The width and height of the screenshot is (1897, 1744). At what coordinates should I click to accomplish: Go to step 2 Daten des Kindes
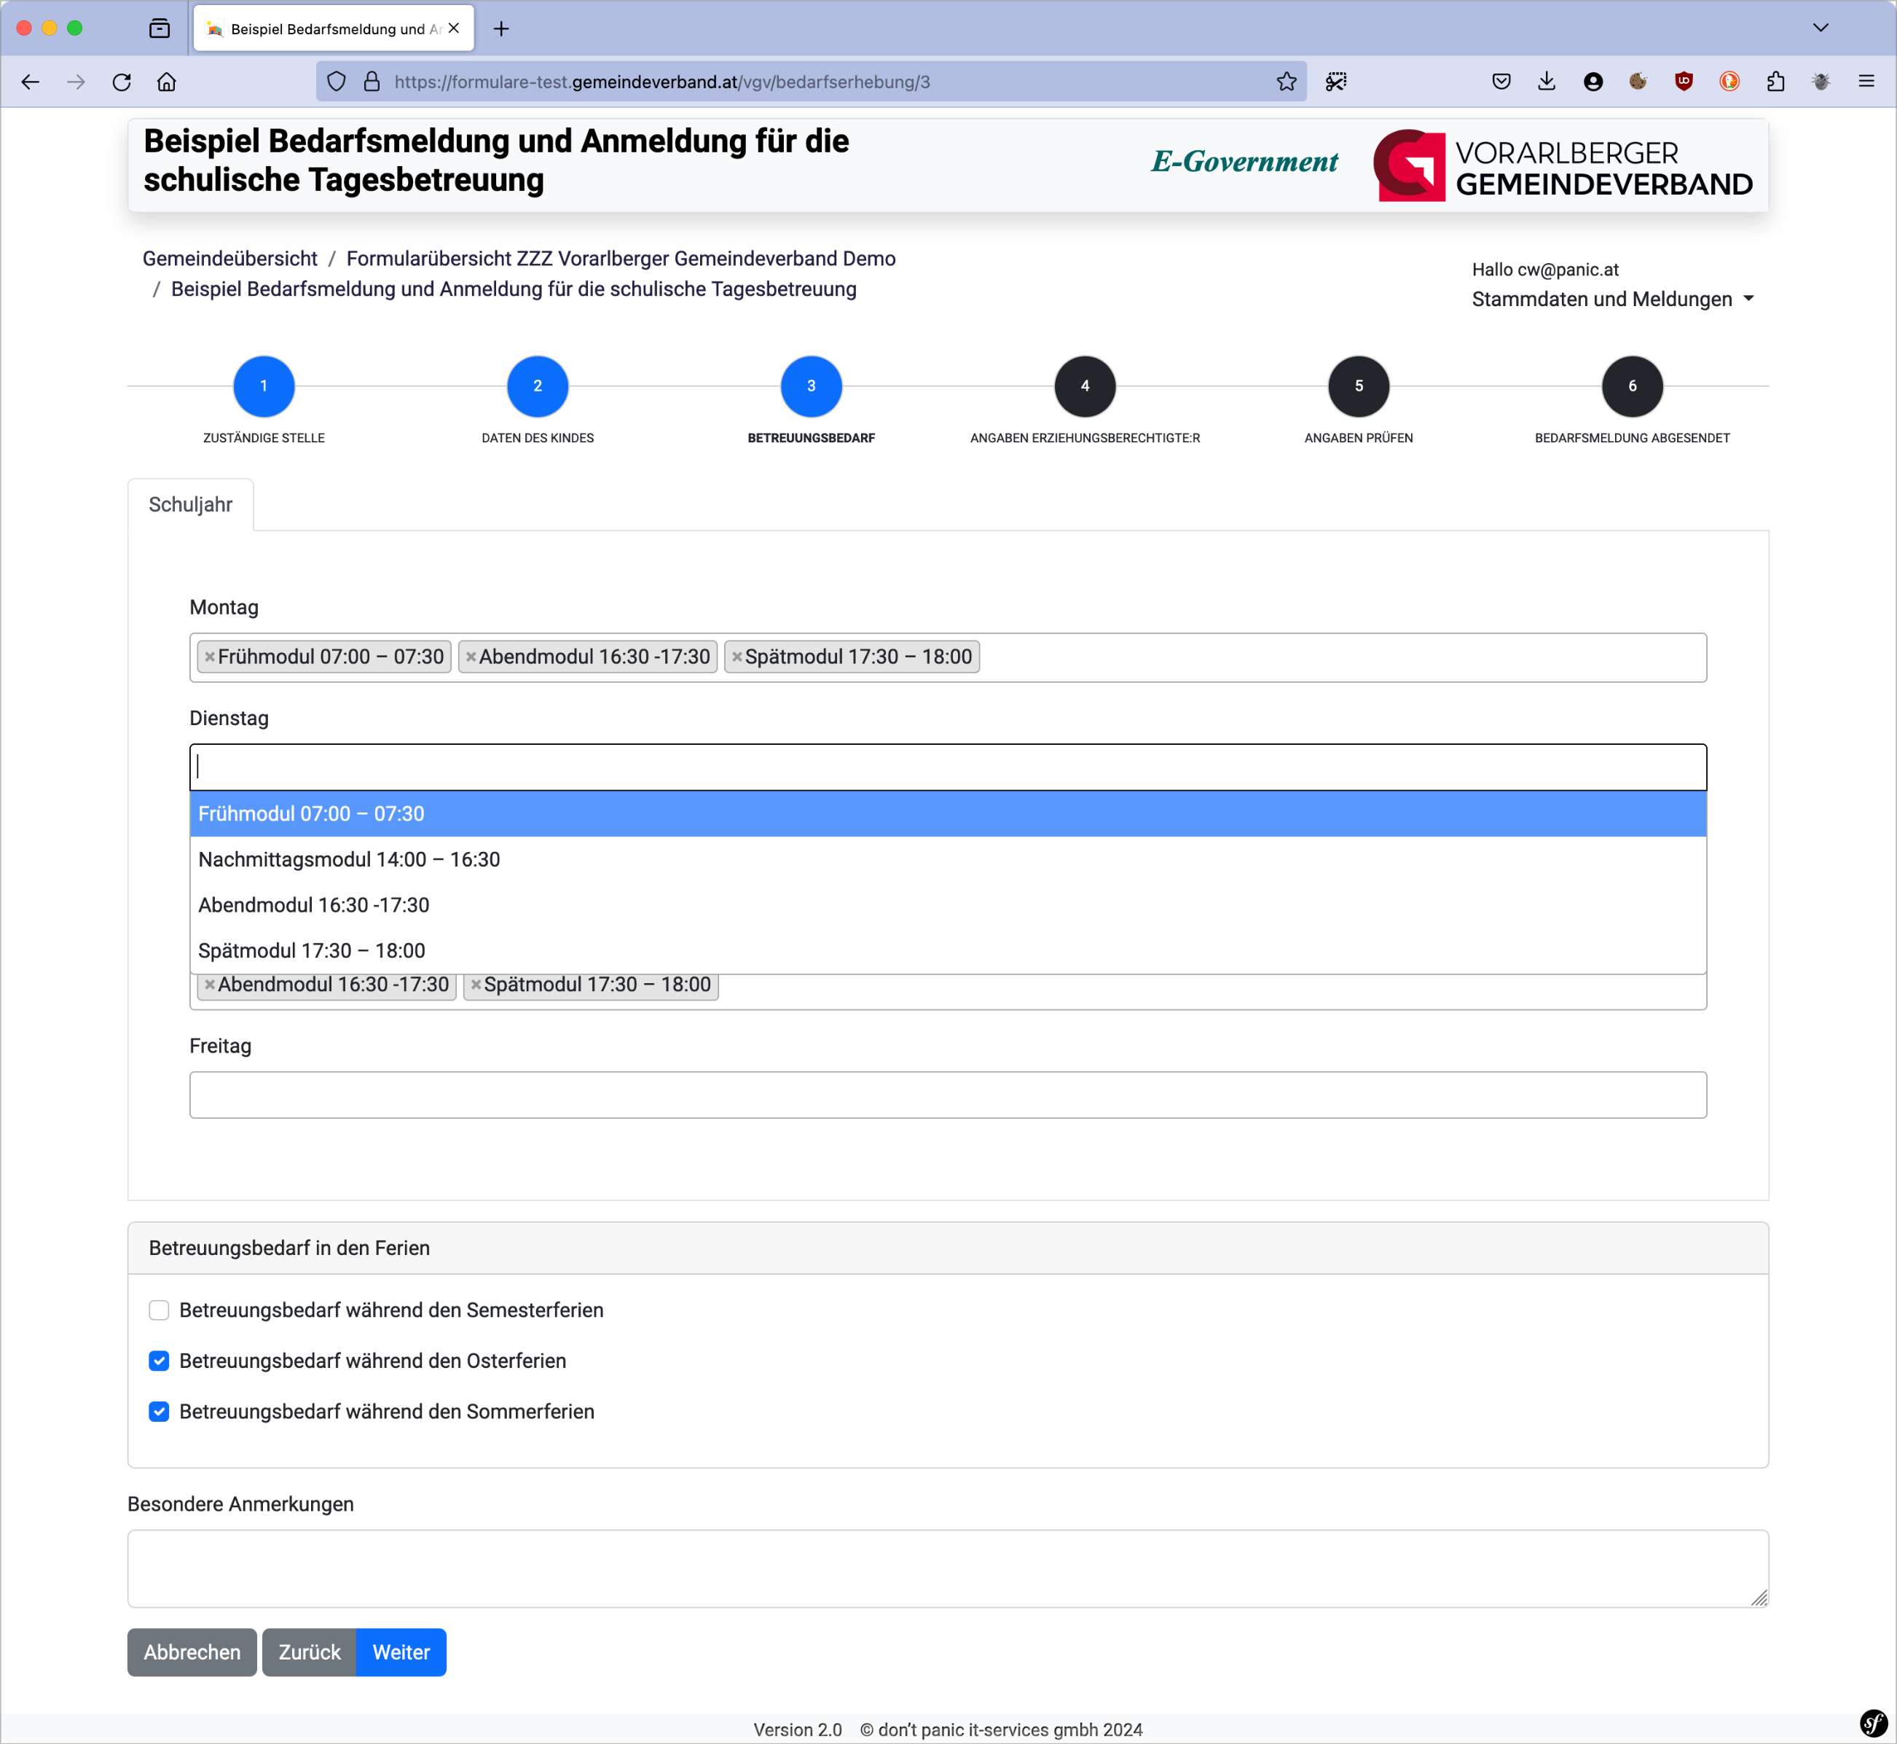pos(538,386)
